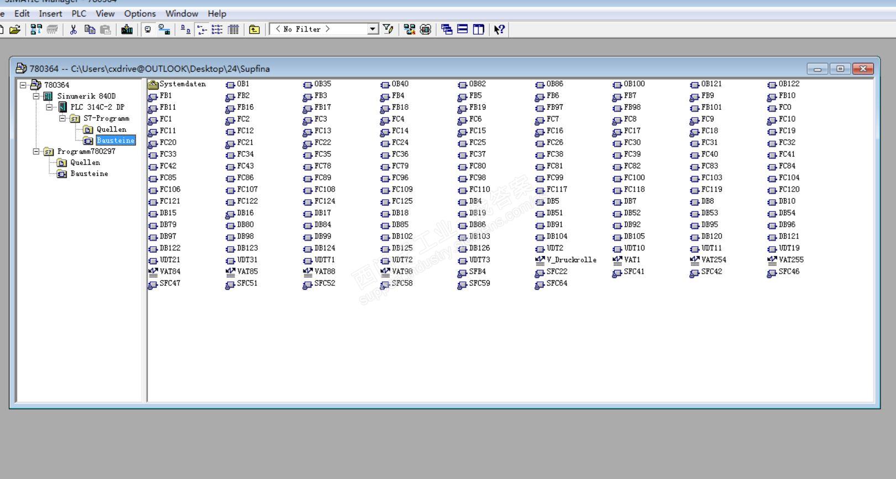Select the DB126 data block

pyautogui.click(x=474, y=248)
